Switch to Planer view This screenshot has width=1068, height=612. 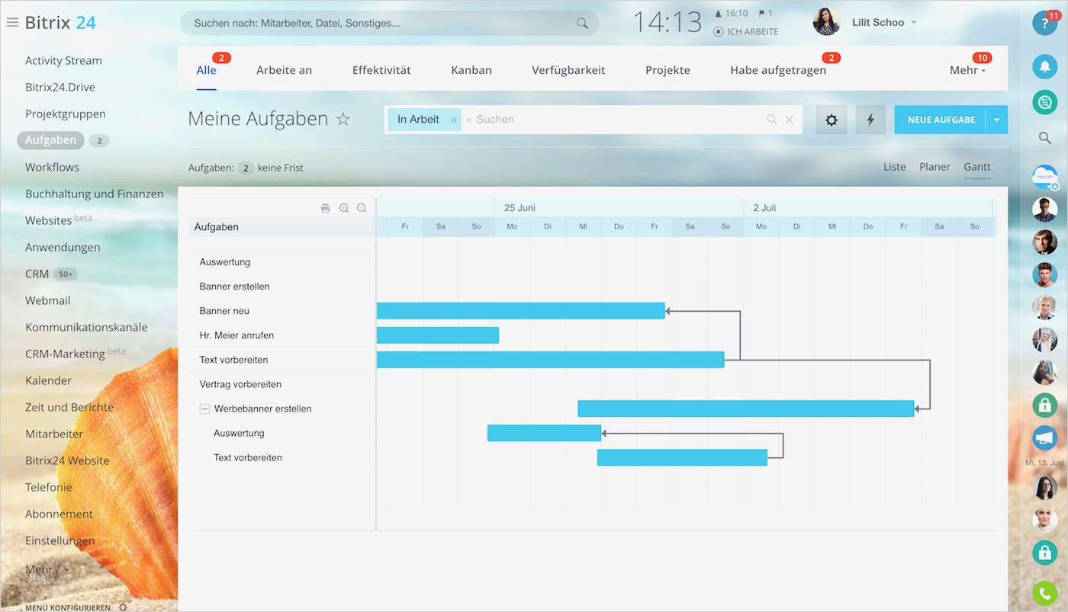pos(934,167)
